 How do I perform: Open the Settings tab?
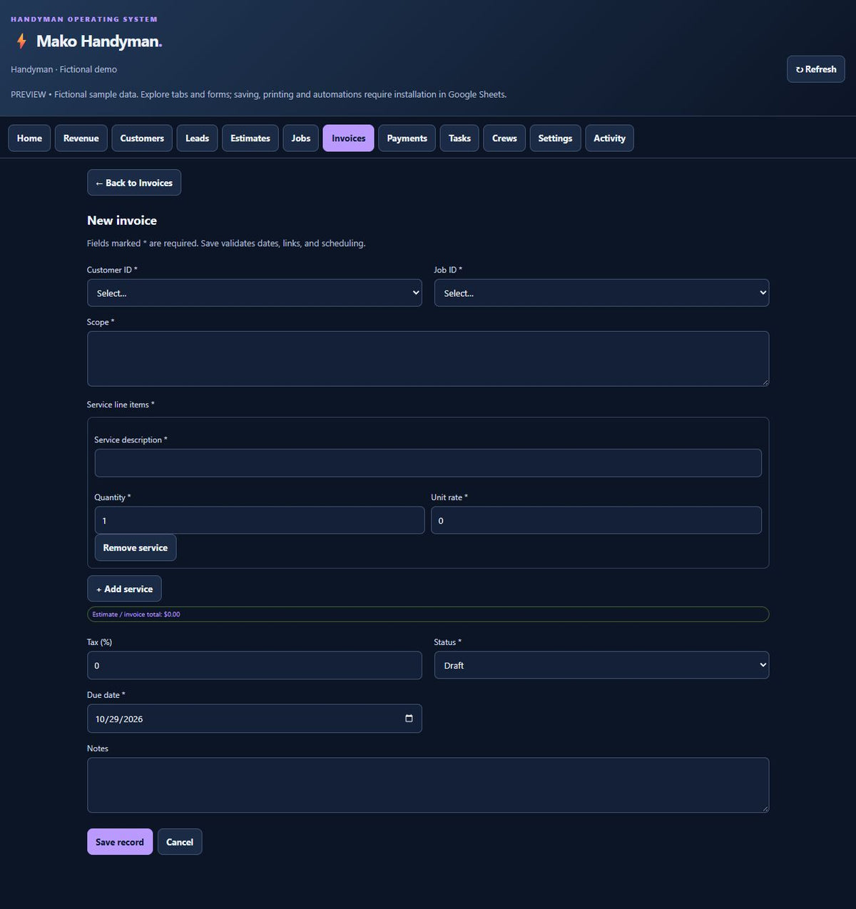[555, 138]
